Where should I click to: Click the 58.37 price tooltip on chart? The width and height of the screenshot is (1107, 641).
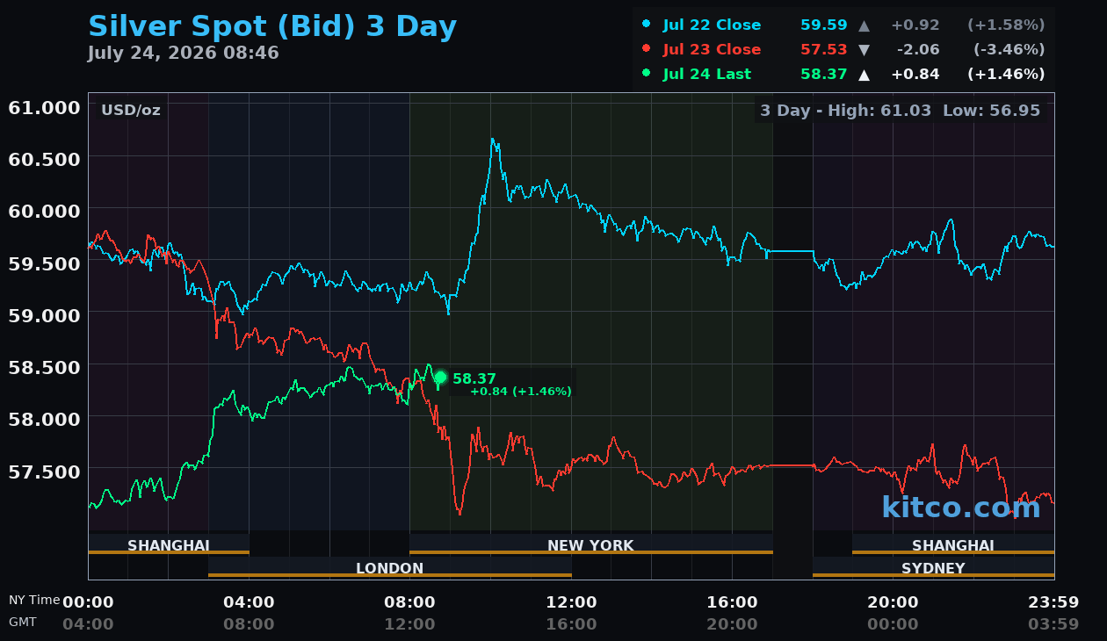[512, 384]
